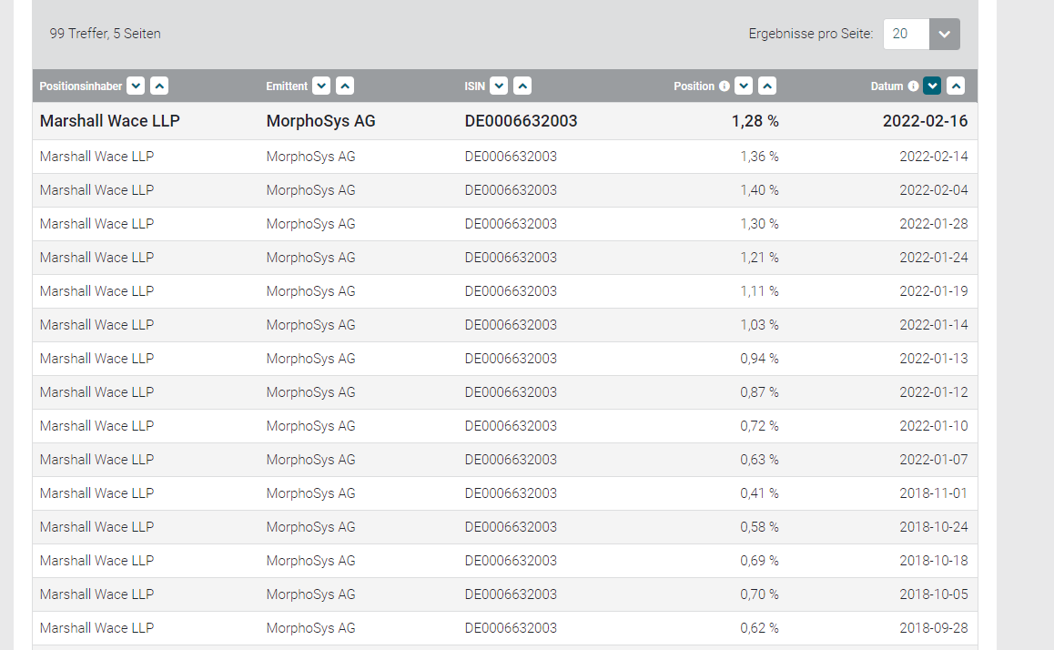This screenshot has width=1054, height=650.
Task: Select the '99 Treffer, 5 Seiten' text
Action: pos(105,34)
